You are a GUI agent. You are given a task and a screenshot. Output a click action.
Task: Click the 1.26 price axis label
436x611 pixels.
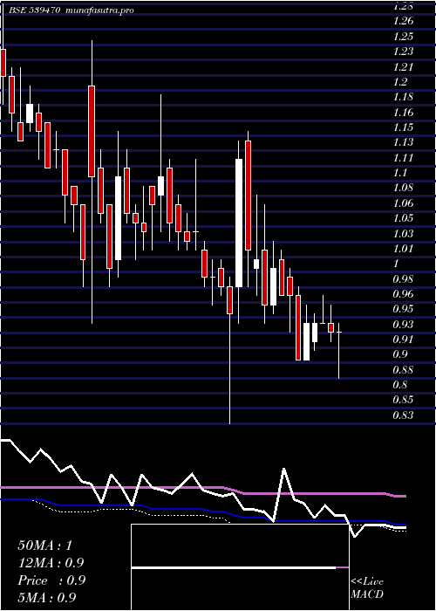pos(403,22)
